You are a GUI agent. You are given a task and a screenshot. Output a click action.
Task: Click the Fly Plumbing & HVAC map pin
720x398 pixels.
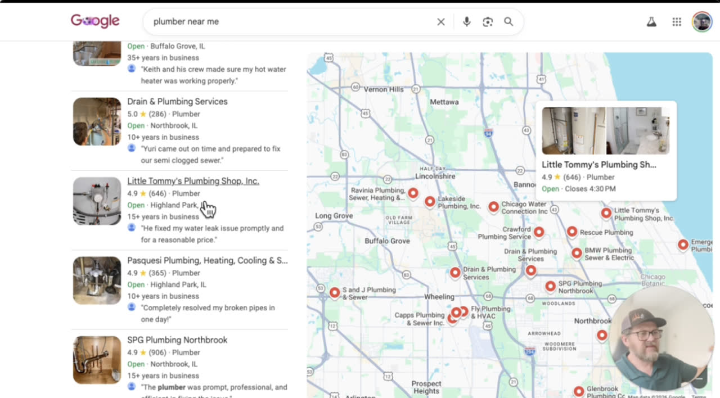pos(463,311)
